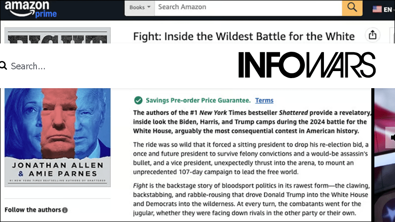Click the US flag language icon
This screenshot has width=395, height=222.
click(x=377, y=9)
